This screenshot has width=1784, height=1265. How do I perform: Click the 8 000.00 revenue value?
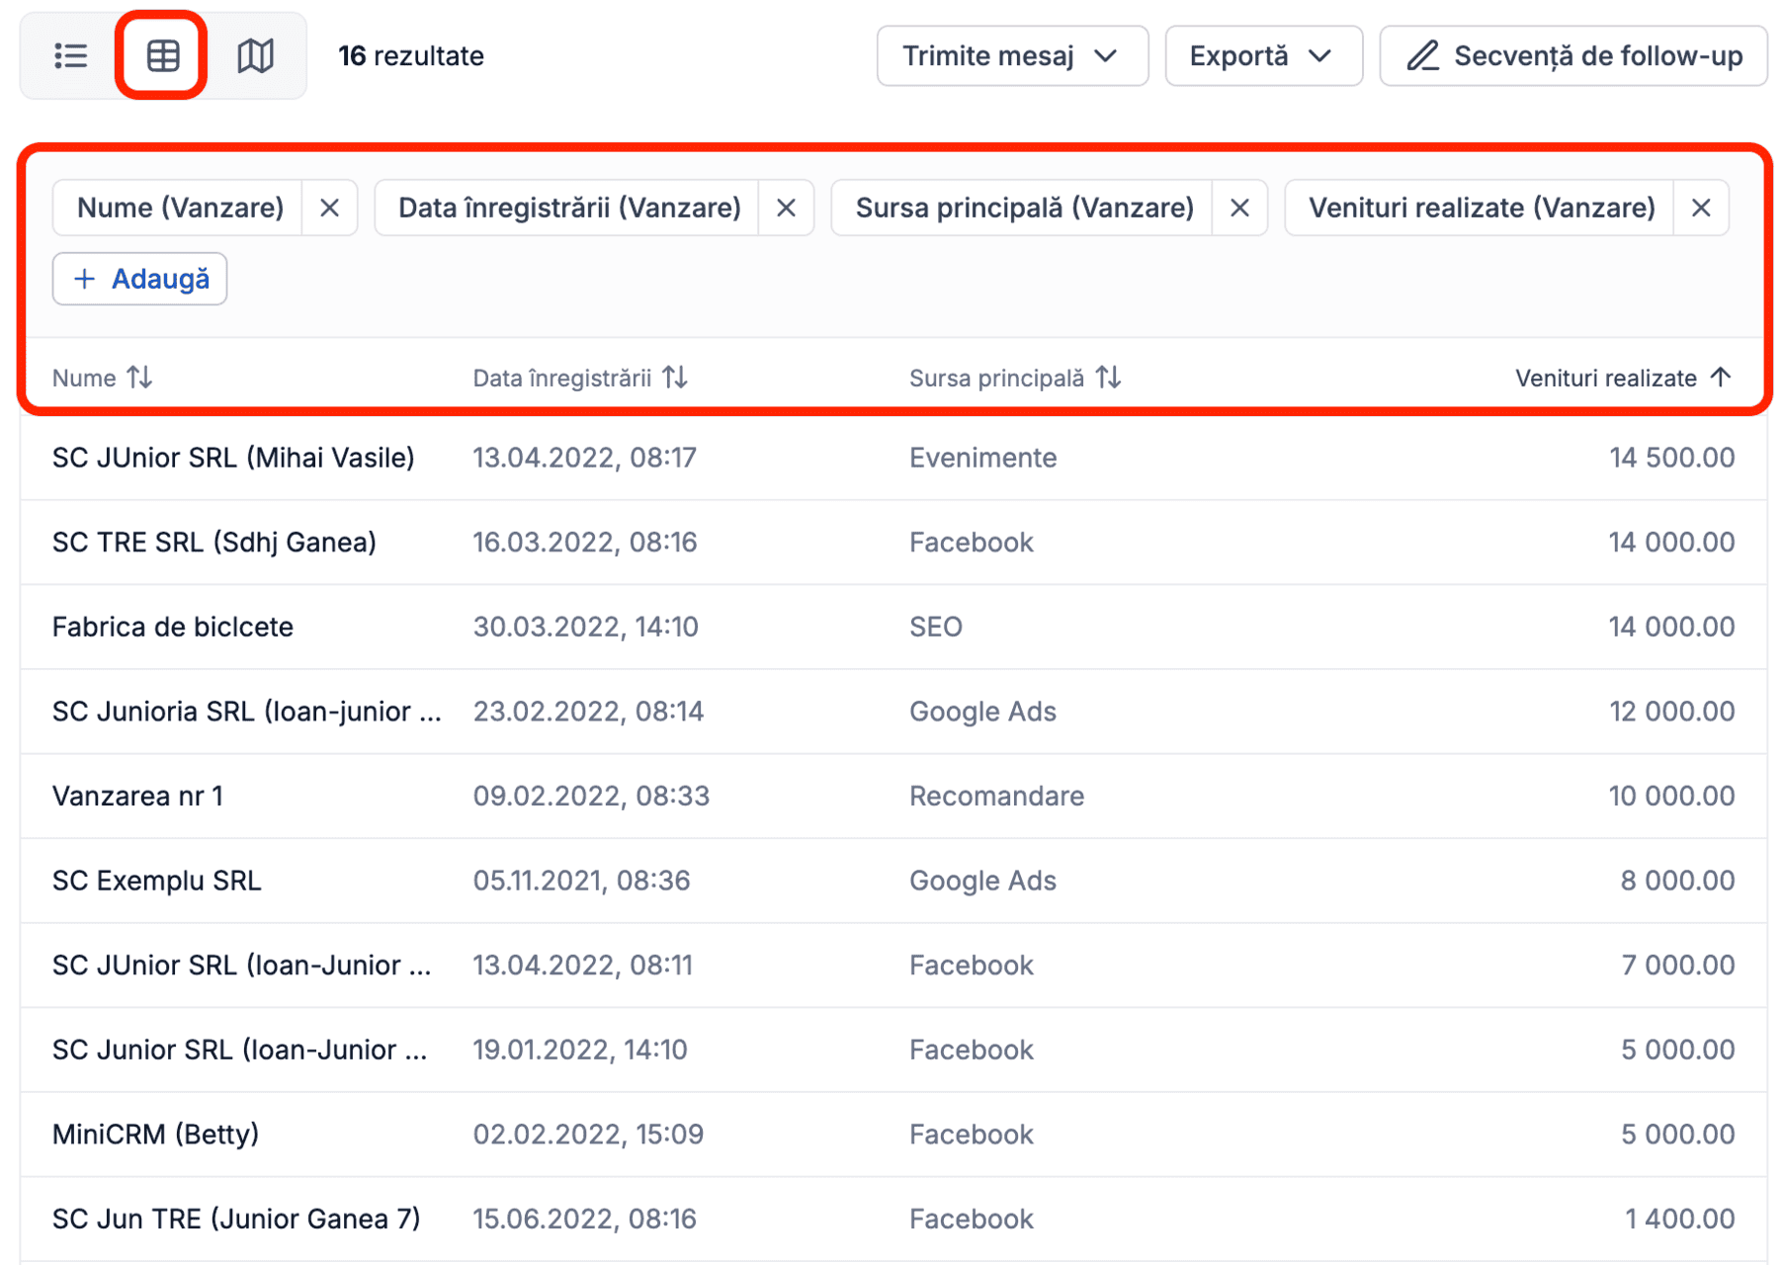1677,881
